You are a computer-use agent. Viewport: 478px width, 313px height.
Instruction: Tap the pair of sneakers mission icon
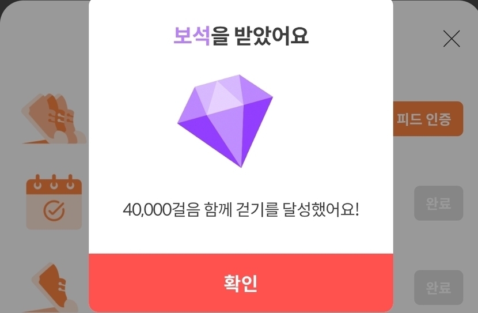pyautogui.click(x=54, y=119)
